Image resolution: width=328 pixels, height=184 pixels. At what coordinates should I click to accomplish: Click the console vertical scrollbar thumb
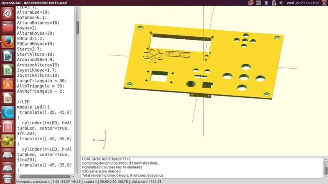pos(326,171)
